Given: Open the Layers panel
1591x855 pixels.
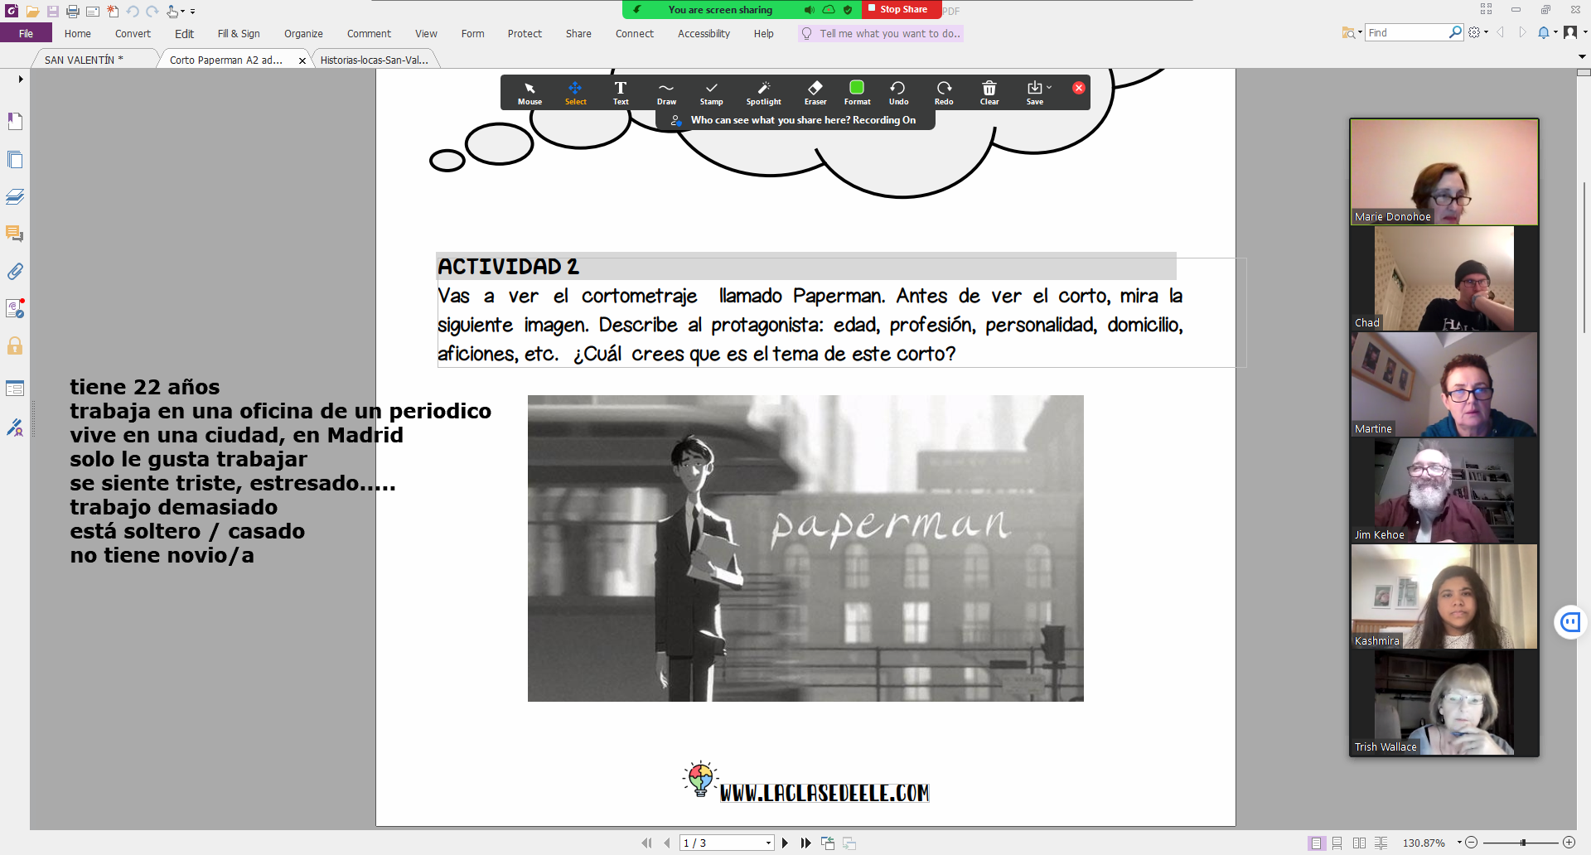Looking at the screenshot, I should 15,196.
